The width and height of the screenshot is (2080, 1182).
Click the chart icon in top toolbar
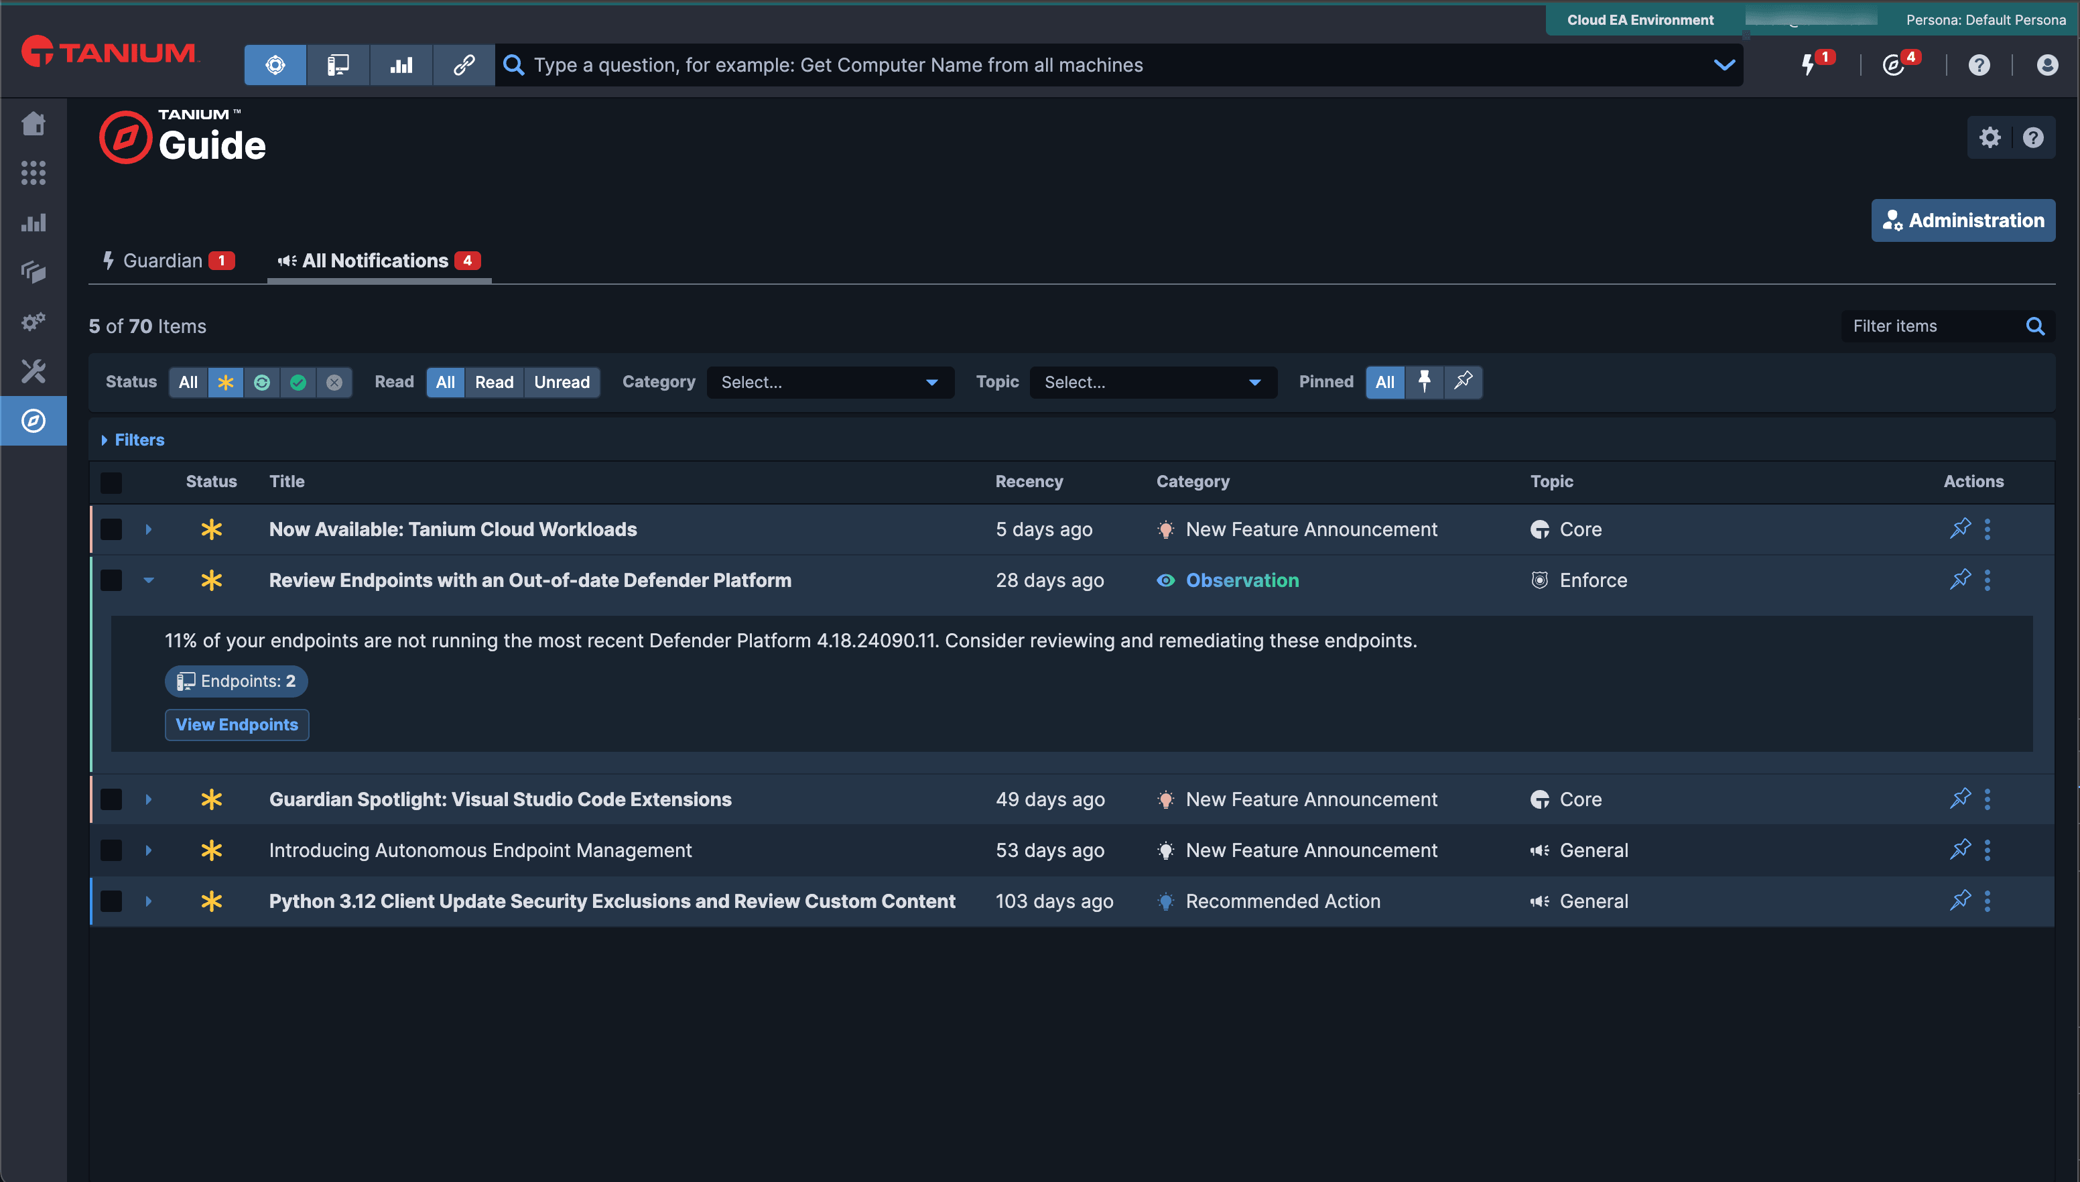point(401,65)
